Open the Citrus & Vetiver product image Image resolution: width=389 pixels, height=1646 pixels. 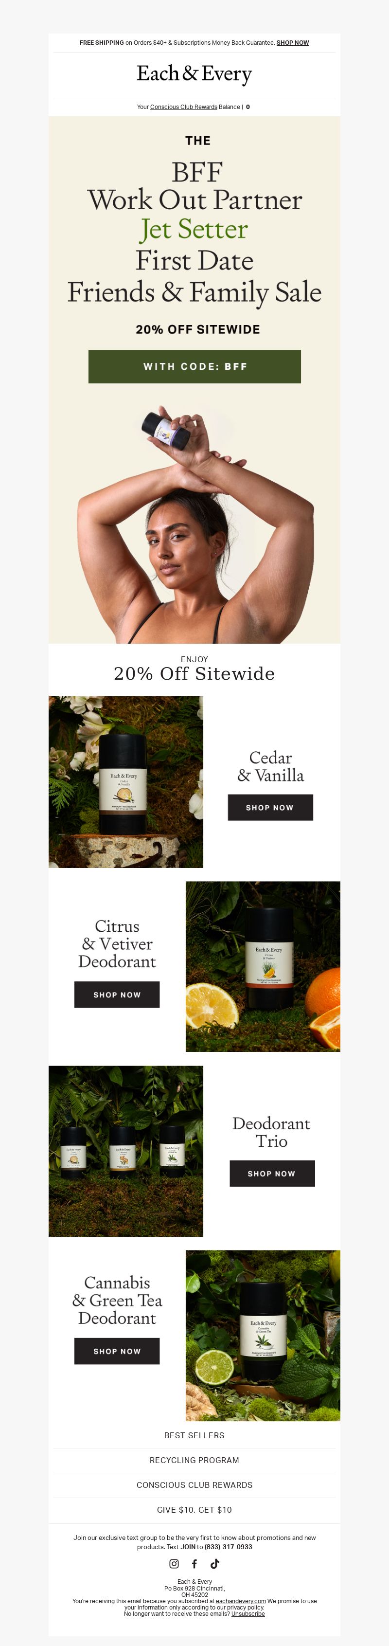tap(263, 966)
